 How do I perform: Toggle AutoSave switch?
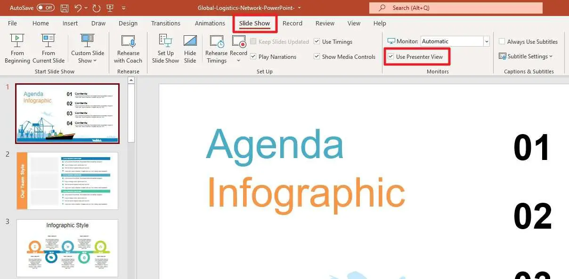pyautogui.click(x=46, y=8)
